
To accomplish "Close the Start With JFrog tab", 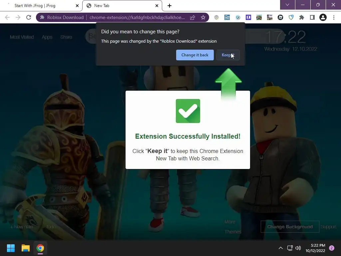I will tap(77, 6).
